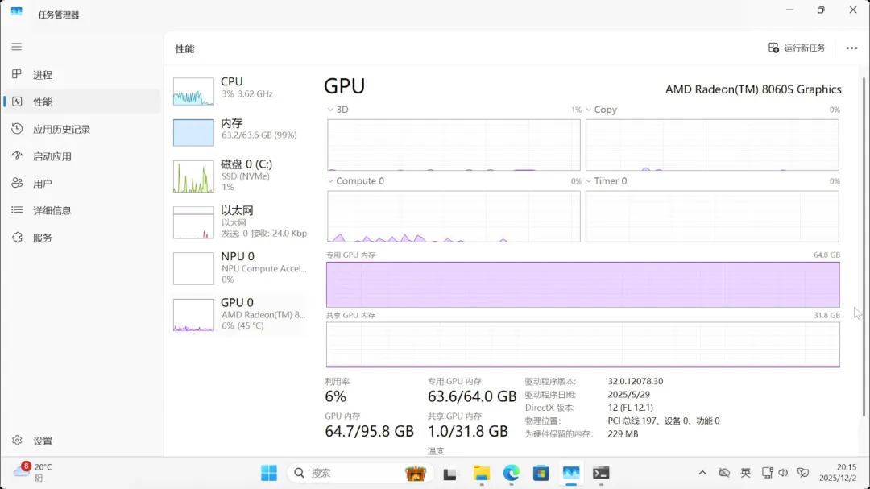Select the 启动应用 startup apps icon

16,156
